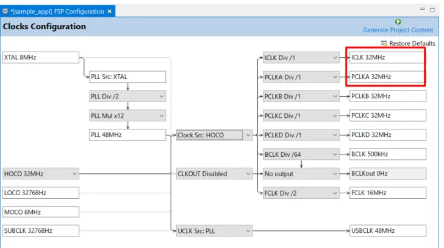Click the gear icon on FSP Configuration tab
444x248 pixels.
coord(5,12)
